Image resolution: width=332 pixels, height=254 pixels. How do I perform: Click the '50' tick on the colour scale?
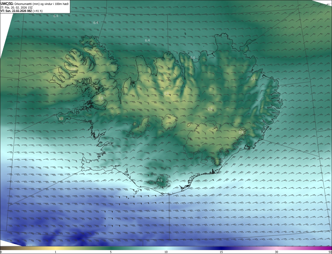[330, 252]
